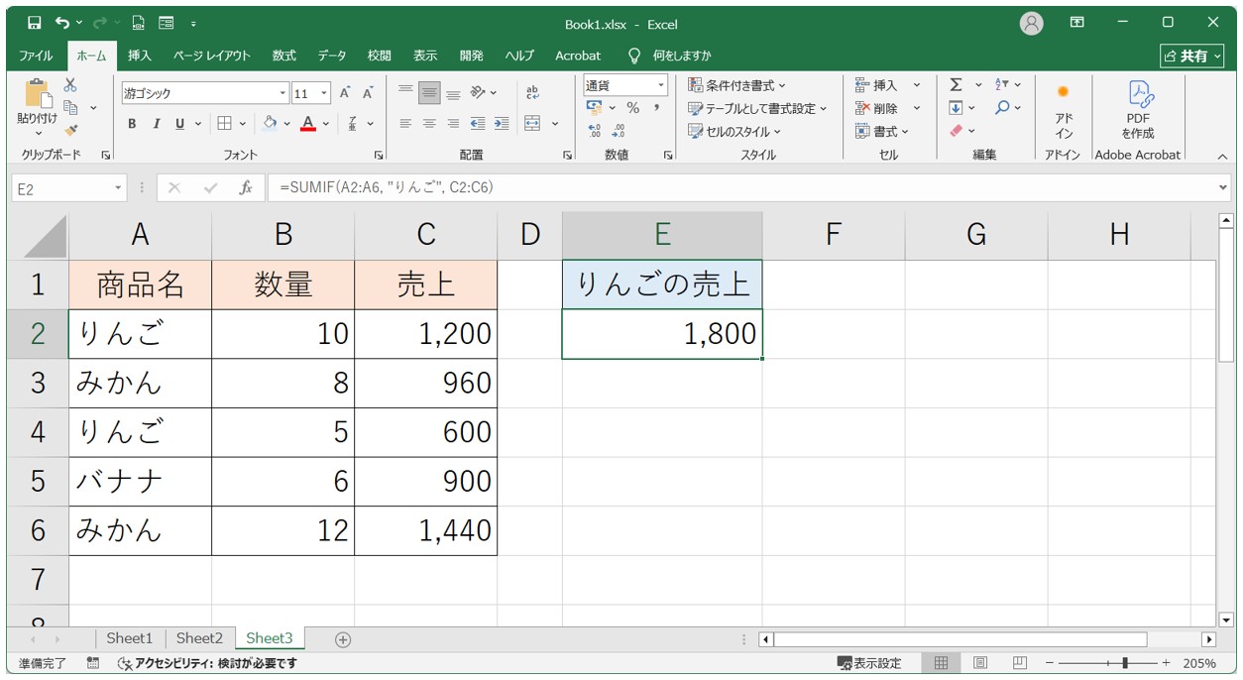Open セルのスタイル dropdown
This screenshot has width=1243, height=680.
point(734,131)
